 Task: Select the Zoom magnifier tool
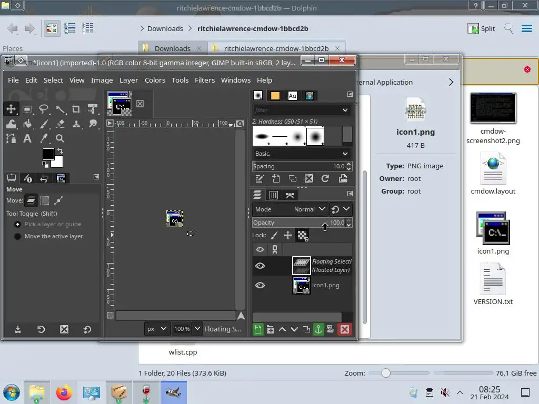click(60, 138)
